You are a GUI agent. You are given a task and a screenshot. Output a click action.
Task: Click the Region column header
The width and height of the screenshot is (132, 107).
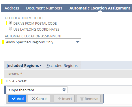[x=14, y=74]
